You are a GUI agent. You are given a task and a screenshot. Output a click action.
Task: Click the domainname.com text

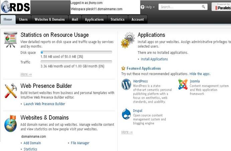click(33, 136)
